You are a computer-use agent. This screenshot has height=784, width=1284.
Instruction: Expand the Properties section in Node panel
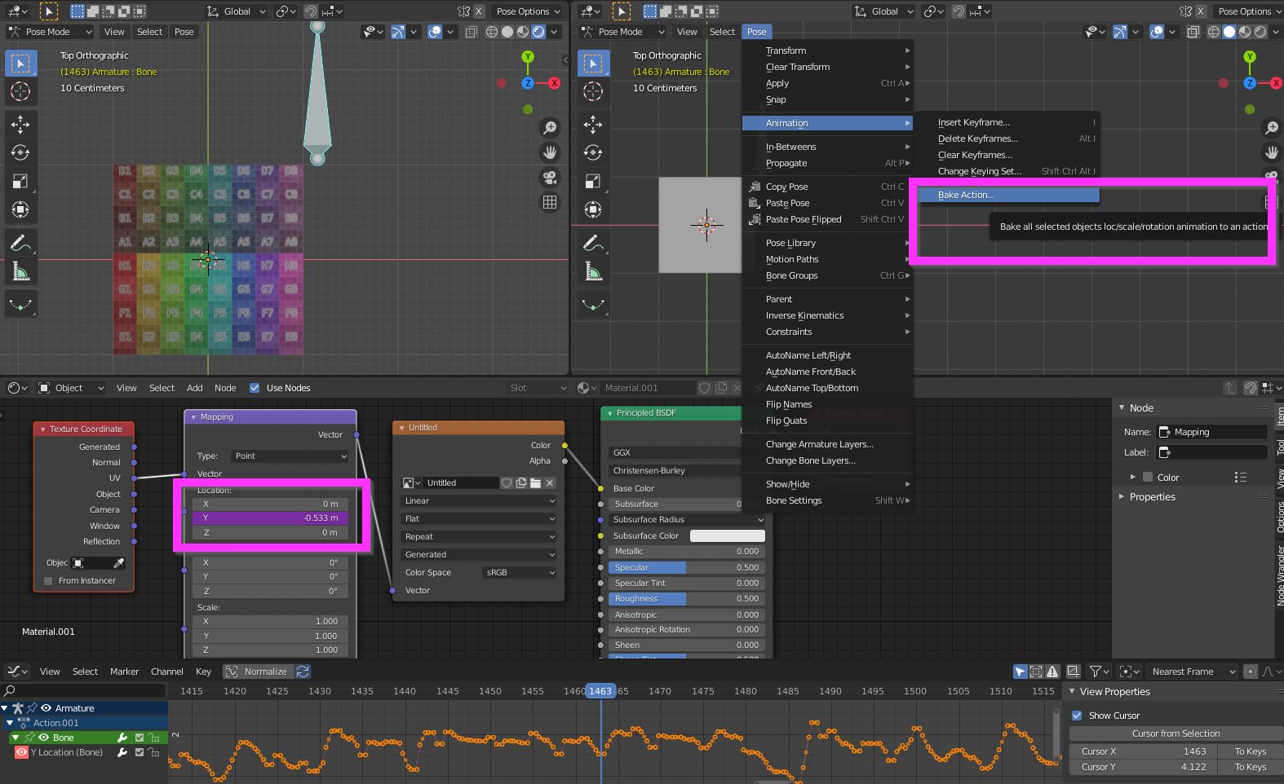(x=1152, y=497)
